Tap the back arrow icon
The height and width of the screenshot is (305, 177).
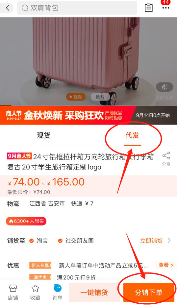pos(7,8)
